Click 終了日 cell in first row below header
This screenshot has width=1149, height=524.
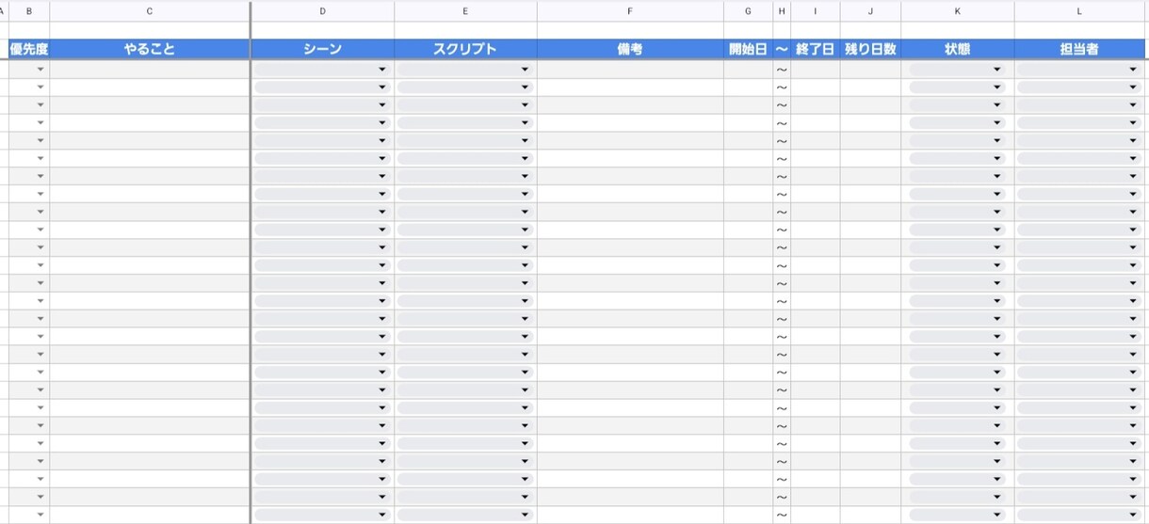coord(816,70)
